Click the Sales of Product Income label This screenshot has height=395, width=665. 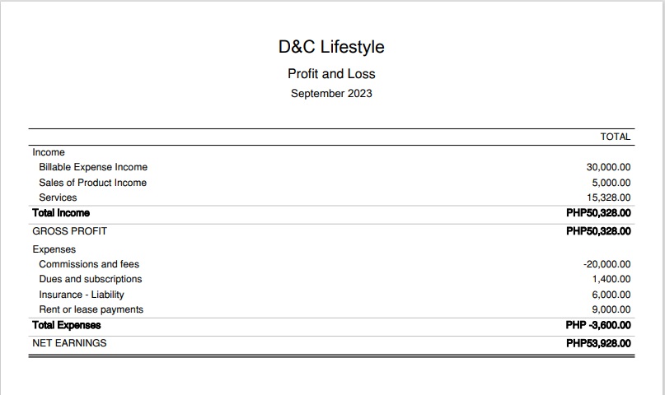(93, 183)
